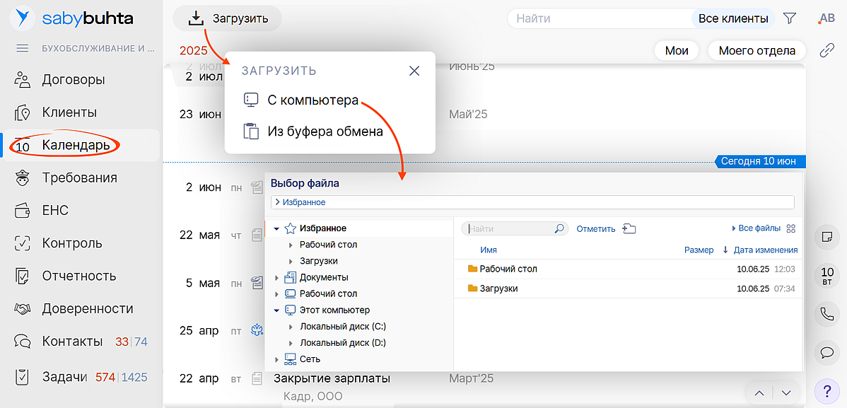Open the chat messages icon

tap(826, 351)
